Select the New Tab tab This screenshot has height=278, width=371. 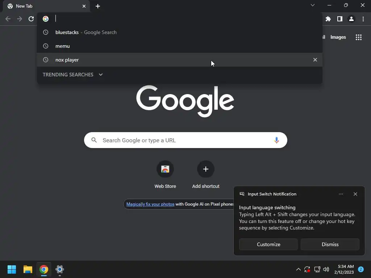(46, 6)
